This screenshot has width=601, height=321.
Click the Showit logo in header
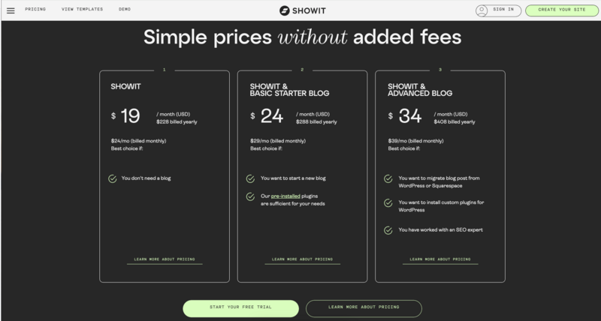303,10
